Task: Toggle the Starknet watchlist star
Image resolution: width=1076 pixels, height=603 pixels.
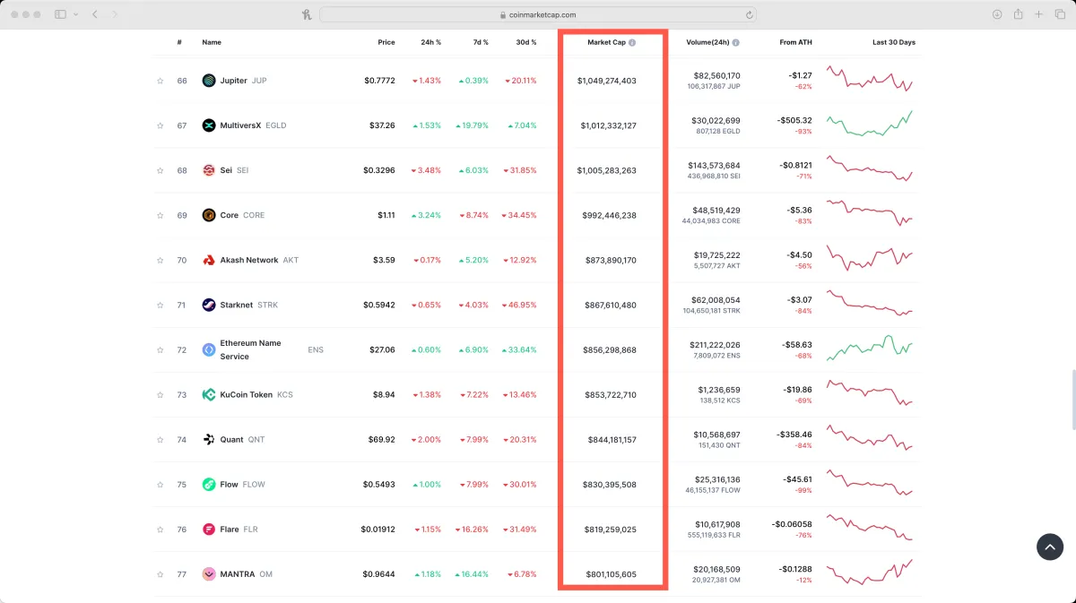Action: click(161, 305)
